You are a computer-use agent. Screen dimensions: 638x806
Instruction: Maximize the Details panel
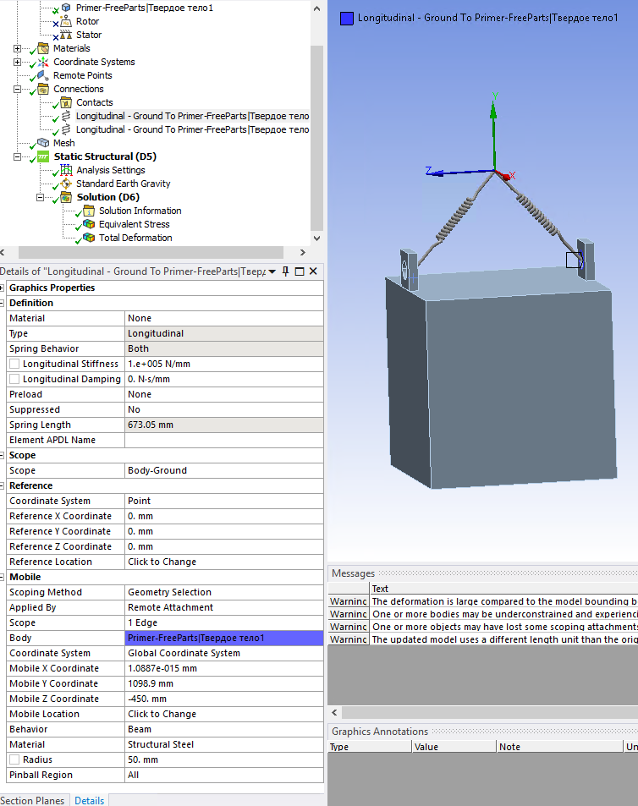point(300,271)
